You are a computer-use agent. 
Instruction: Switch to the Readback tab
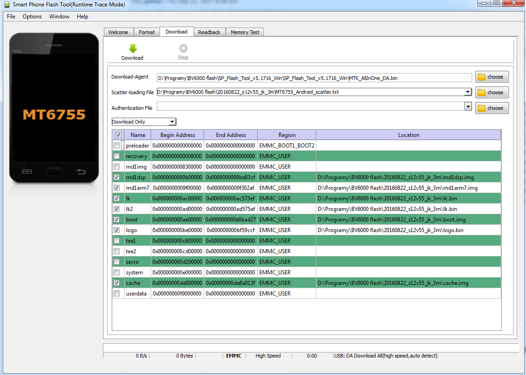pyautogui.click(x=209, y=32)
